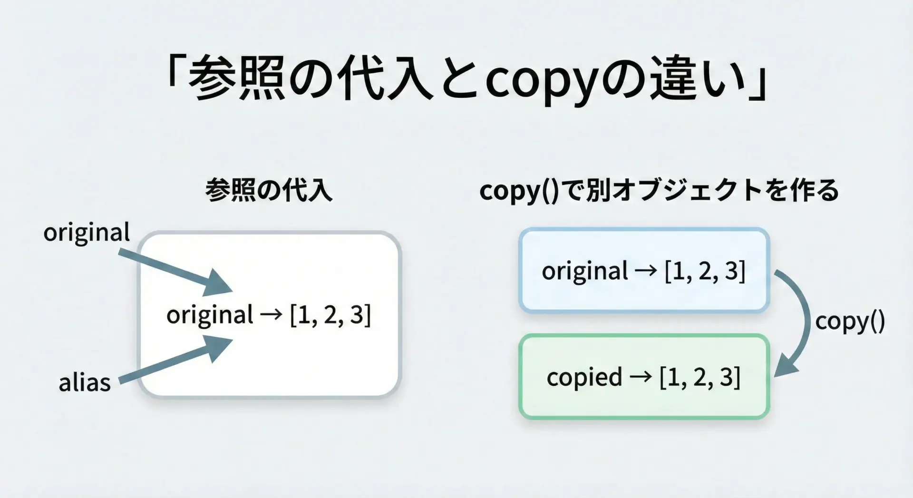913x498 pixels.
Task: Click the 参照の代入 section heading
Action: 269,190
